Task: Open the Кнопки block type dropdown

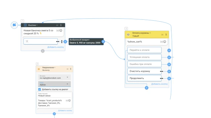Action: (x=33, y=25)
